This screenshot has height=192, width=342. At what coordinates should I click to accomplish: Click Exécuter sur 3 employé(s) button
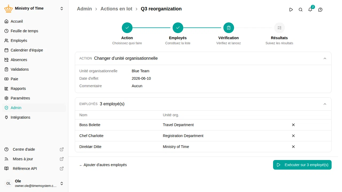click(302, 165)
